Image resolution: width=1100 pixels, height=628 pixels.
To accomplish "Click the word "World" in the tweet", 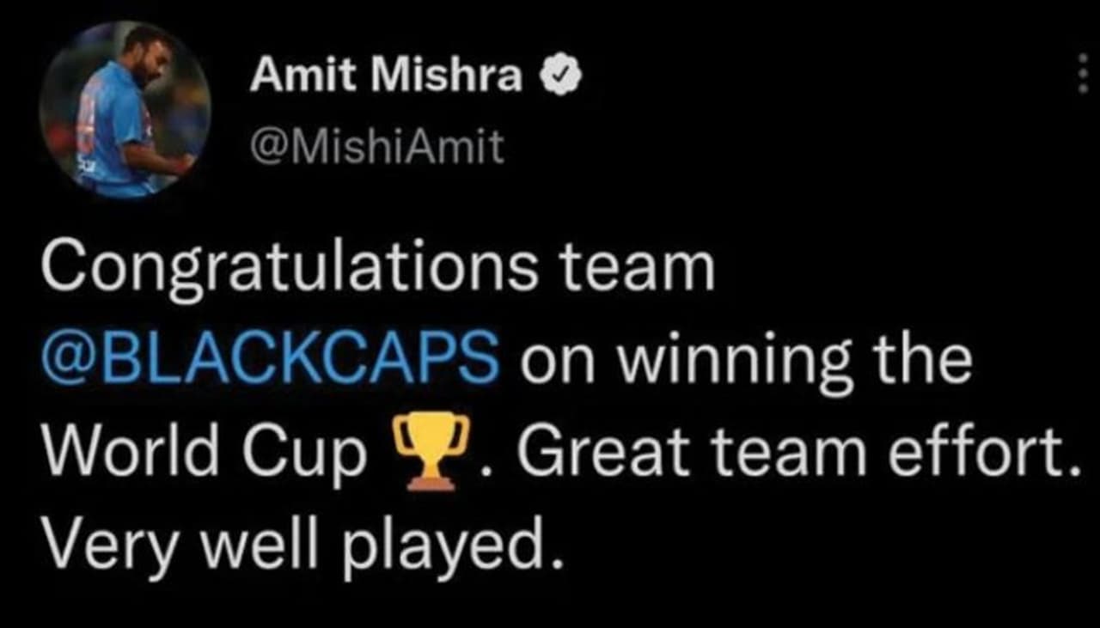I will [130, 452].
